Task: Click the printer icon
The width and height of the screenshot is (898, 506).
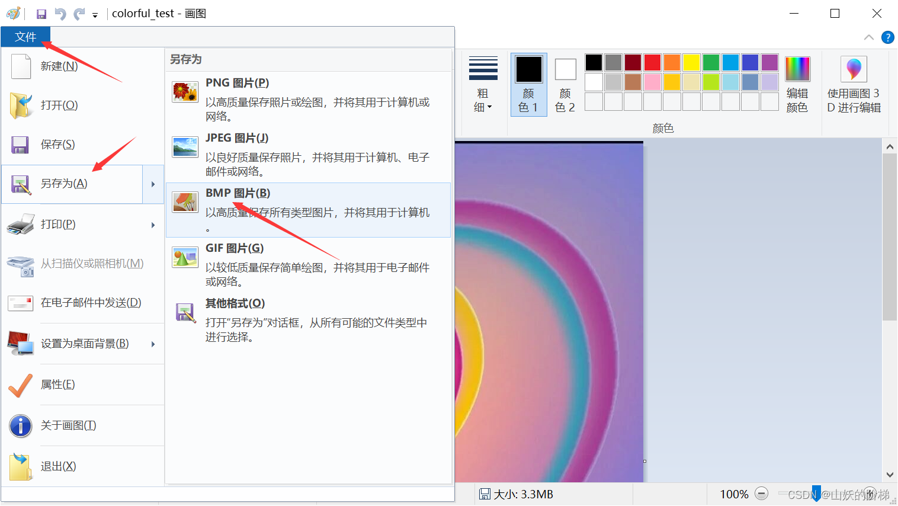Action: (x=21, y=225)
